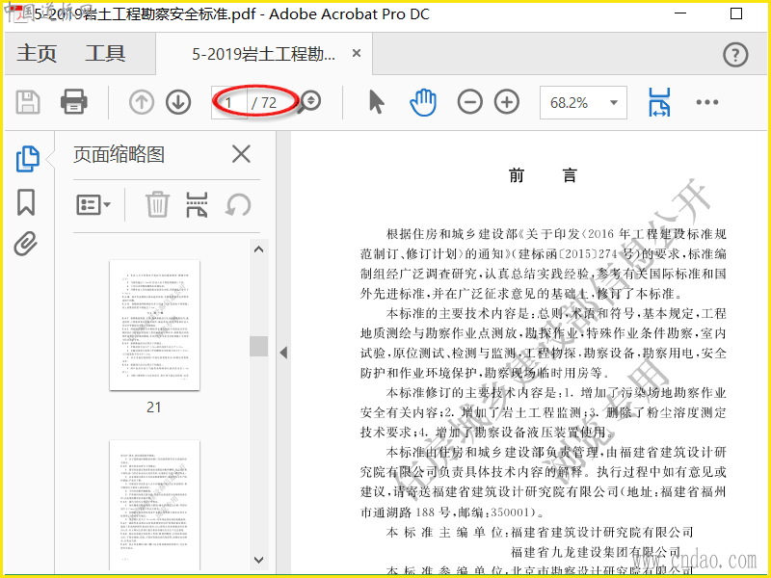This screenshot has width=771, height=578.
Task: Minimize the Acrobat window
Action: tap(680, 13)
